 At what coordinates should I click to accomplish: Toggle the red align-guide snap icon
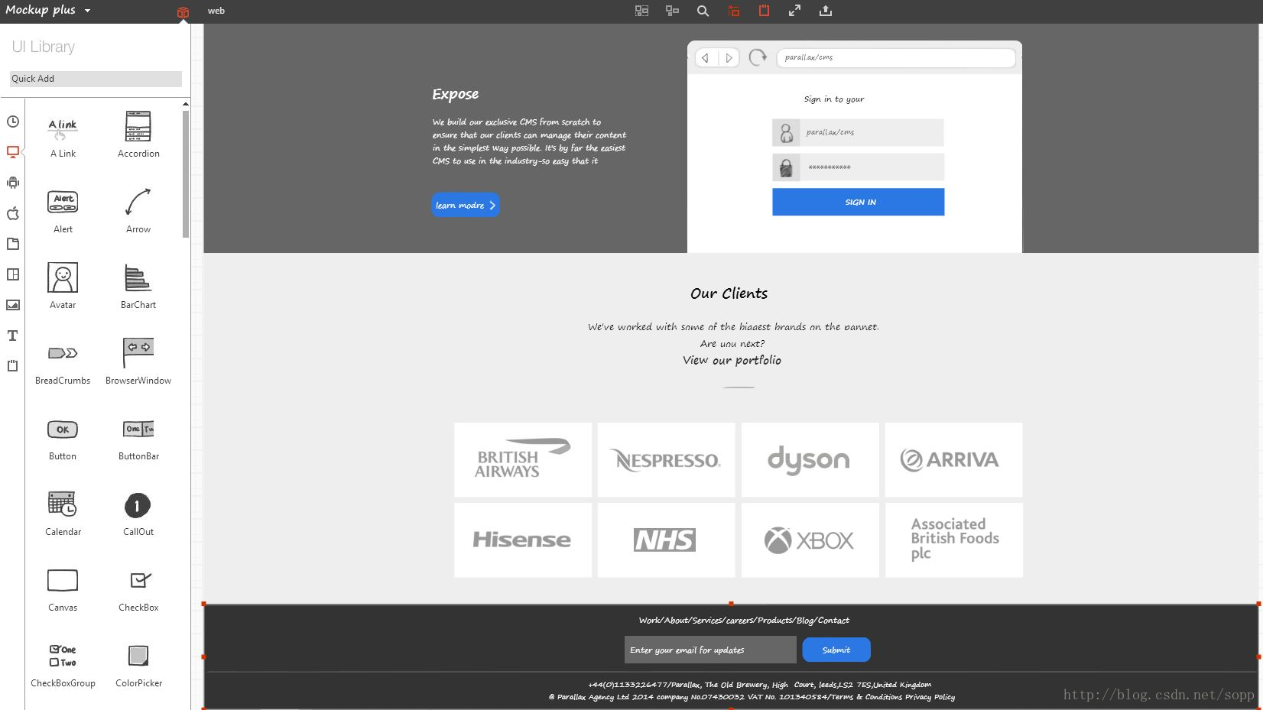pyautogui.click(x=733, y=11)
